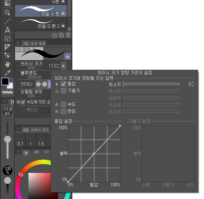
Task: Expand 속도에 의한 손떨림 plus button
Action: point(18,102)
